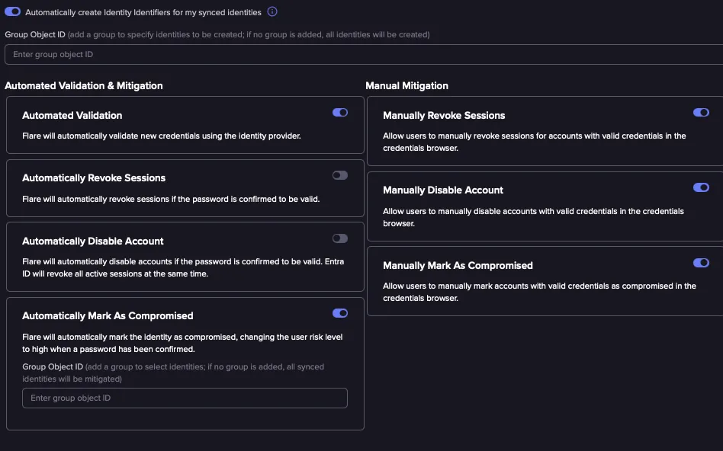Viewport: 723px width, 451px height.
Task: Click the 'Manually Disable Account' card title
Action: 443,190
